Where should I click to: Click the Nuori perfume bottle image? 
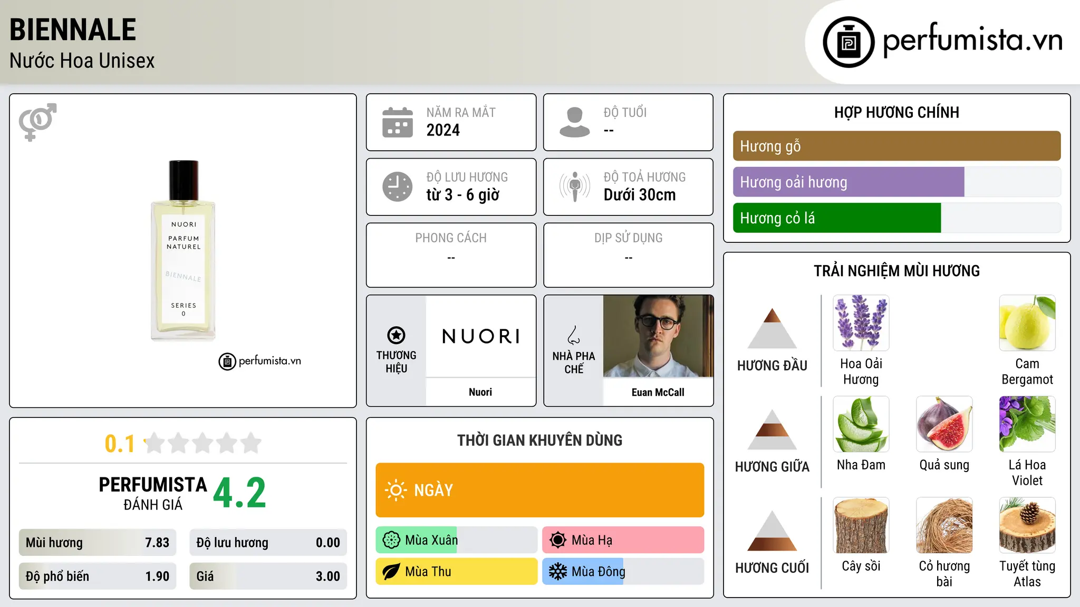point(184,250)
